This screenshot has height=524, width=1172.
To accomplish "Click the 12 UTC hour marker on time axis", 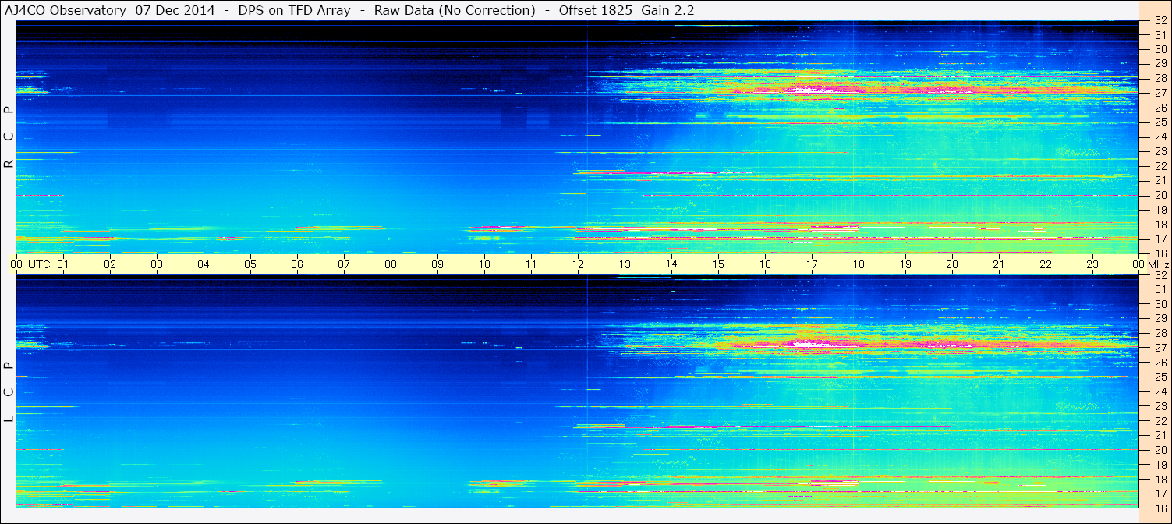I will click(578, 264).
